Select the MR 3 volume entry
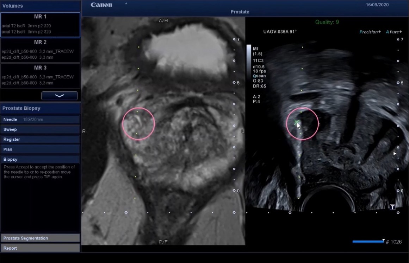409x263 pixels. (40, 76)
